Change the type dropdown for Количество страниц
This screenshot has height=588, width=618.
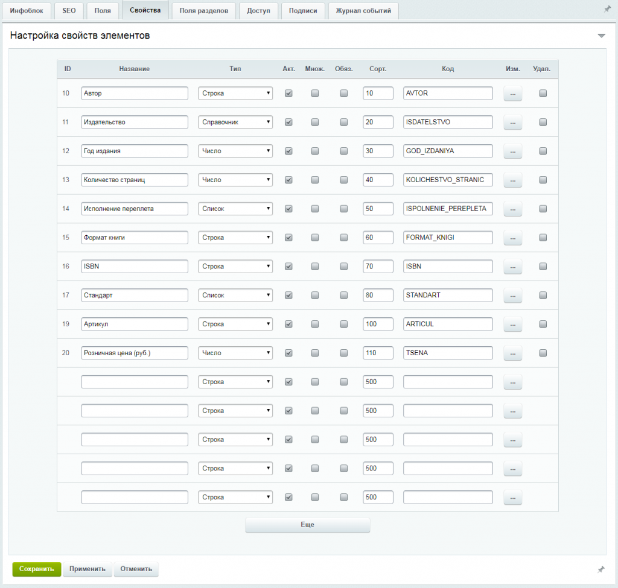pos(235,180)
